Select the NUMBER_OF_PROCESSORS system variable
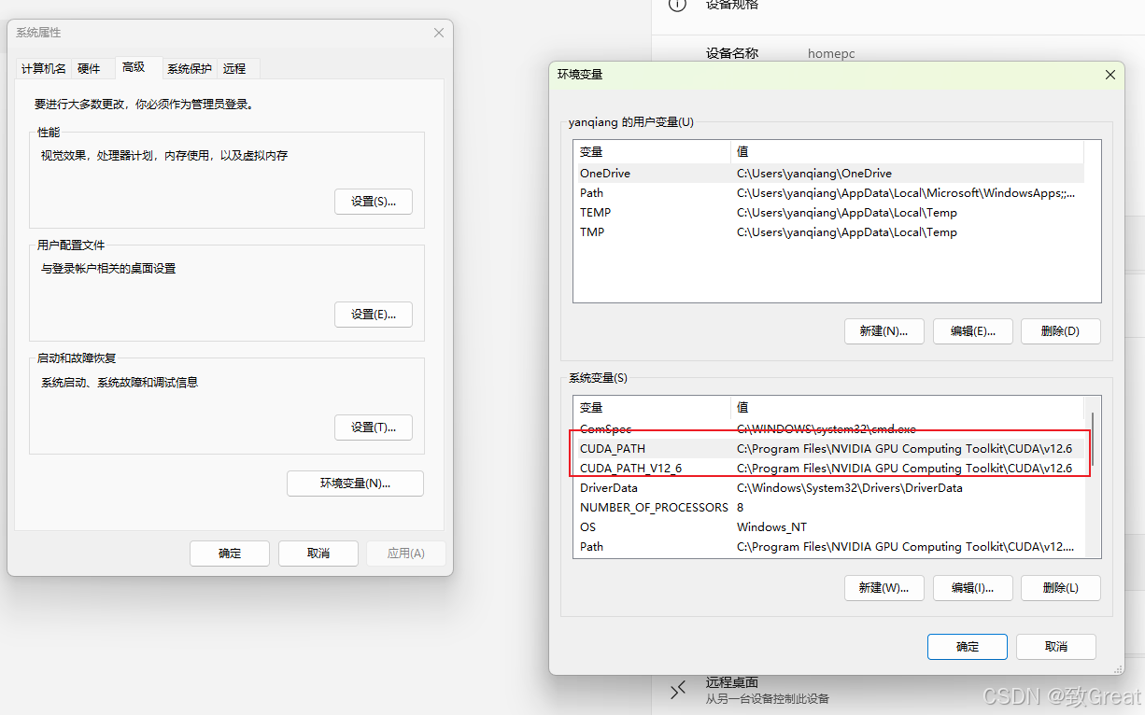1145x715 pixels. pyautogui.click(x=829, y=508)
